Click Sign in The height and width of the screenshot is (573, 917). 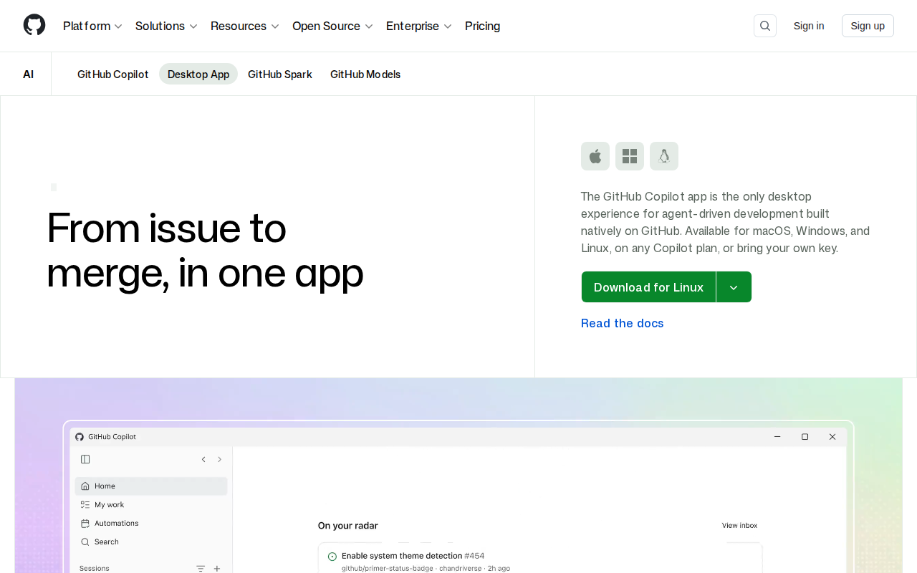[x=809, y=26]
